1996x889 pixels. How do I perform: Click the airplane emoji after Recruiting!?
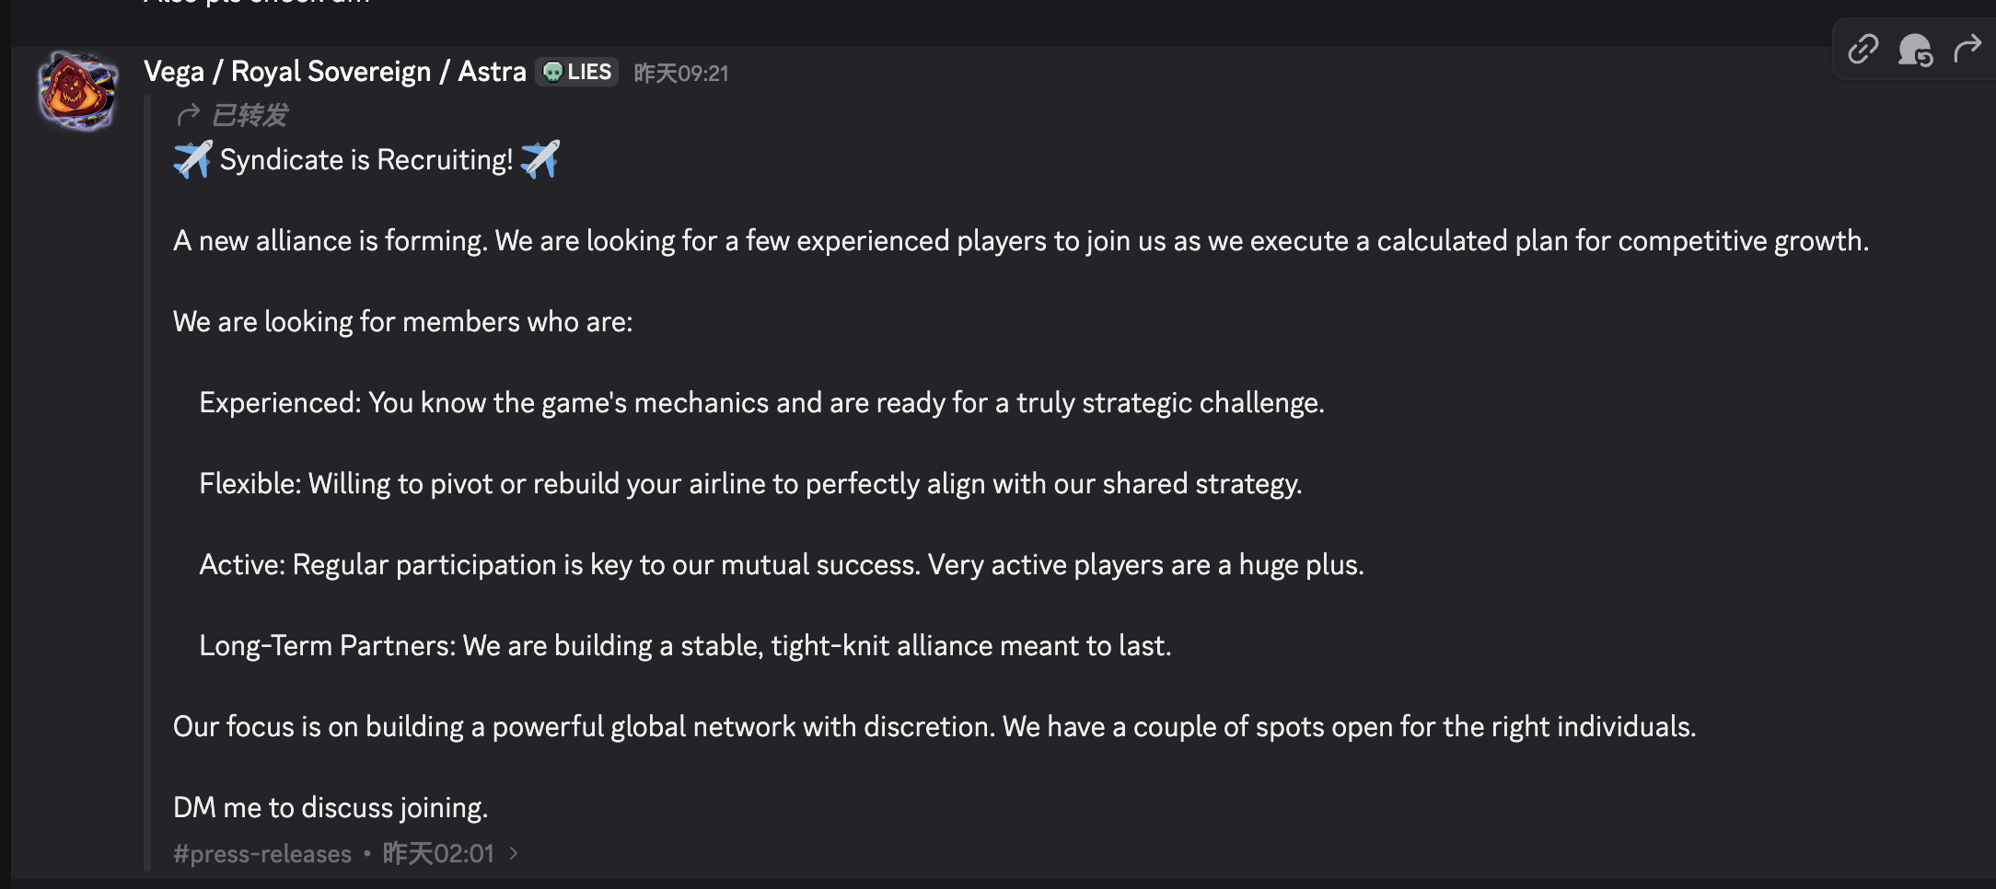[x=540, y=159]
